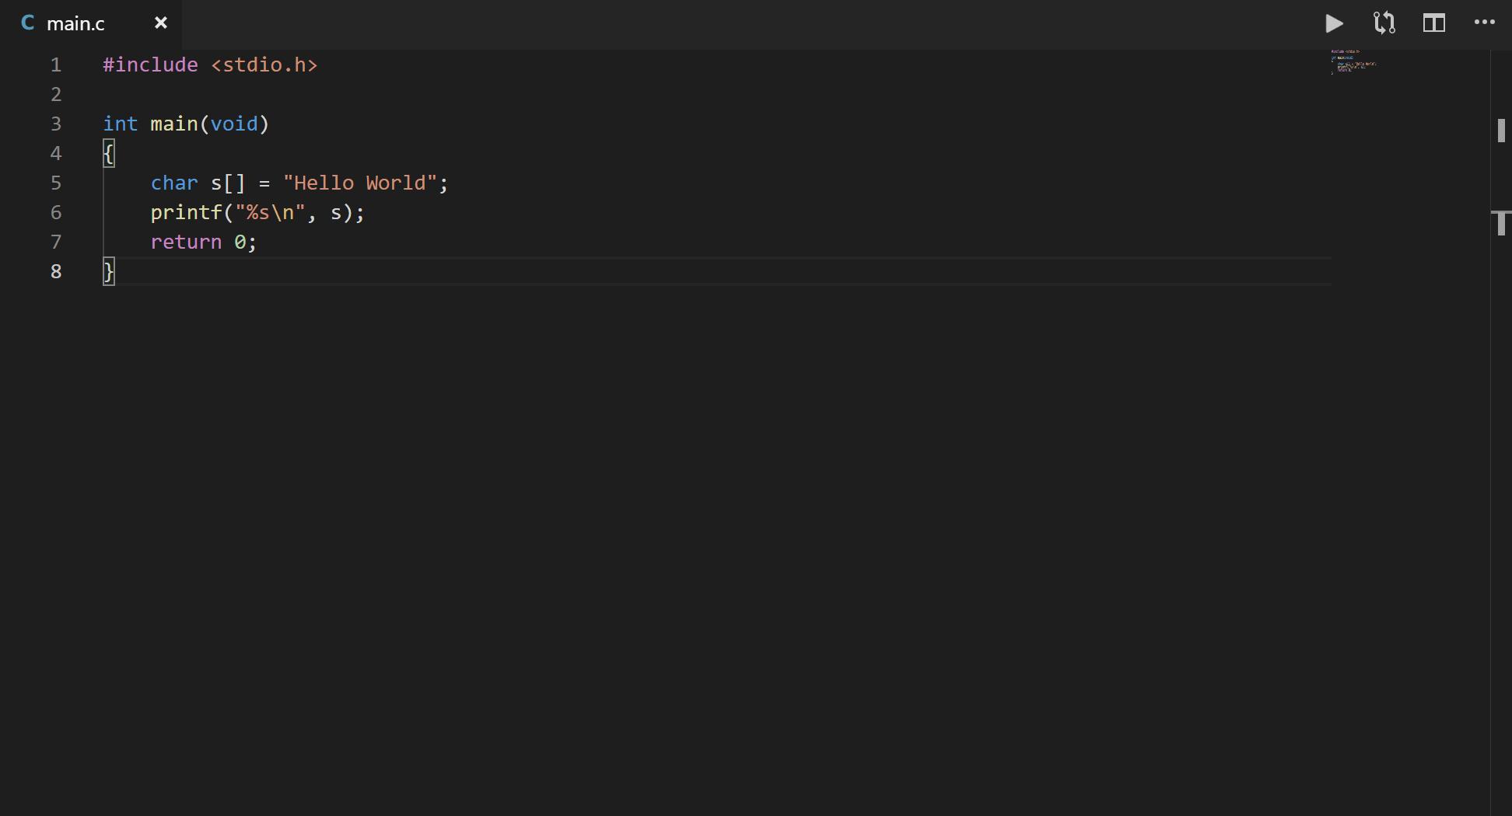Click the C language icon on the tab
Screen dimensions: 1512x816
coord(28,22)
